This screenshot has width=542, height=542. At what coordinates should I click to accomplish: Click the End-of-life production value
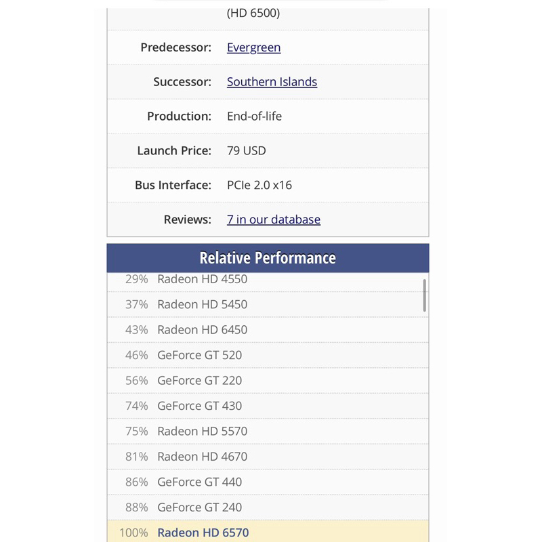tap(254, 117)
